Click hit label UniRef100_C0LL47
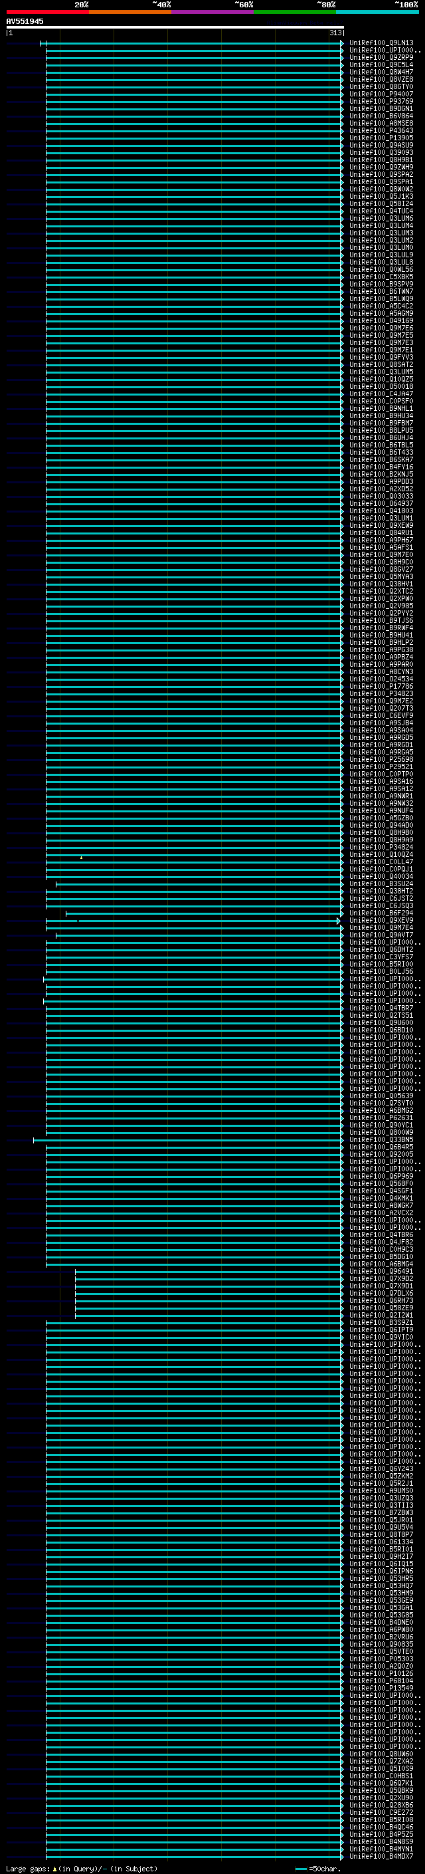425x1874 pixels. (x=381, y=862)
